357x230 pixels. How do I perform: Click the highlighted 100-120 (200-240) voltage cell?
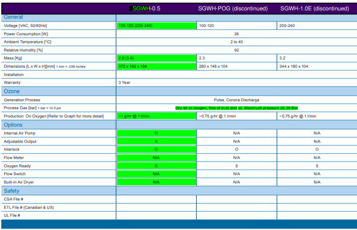tap(156, 25)
